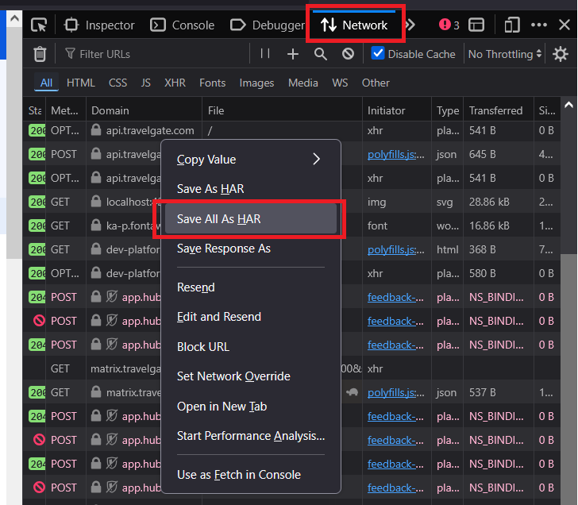
Task: Switch to the Console tab
Action: (x=183, y=25)
